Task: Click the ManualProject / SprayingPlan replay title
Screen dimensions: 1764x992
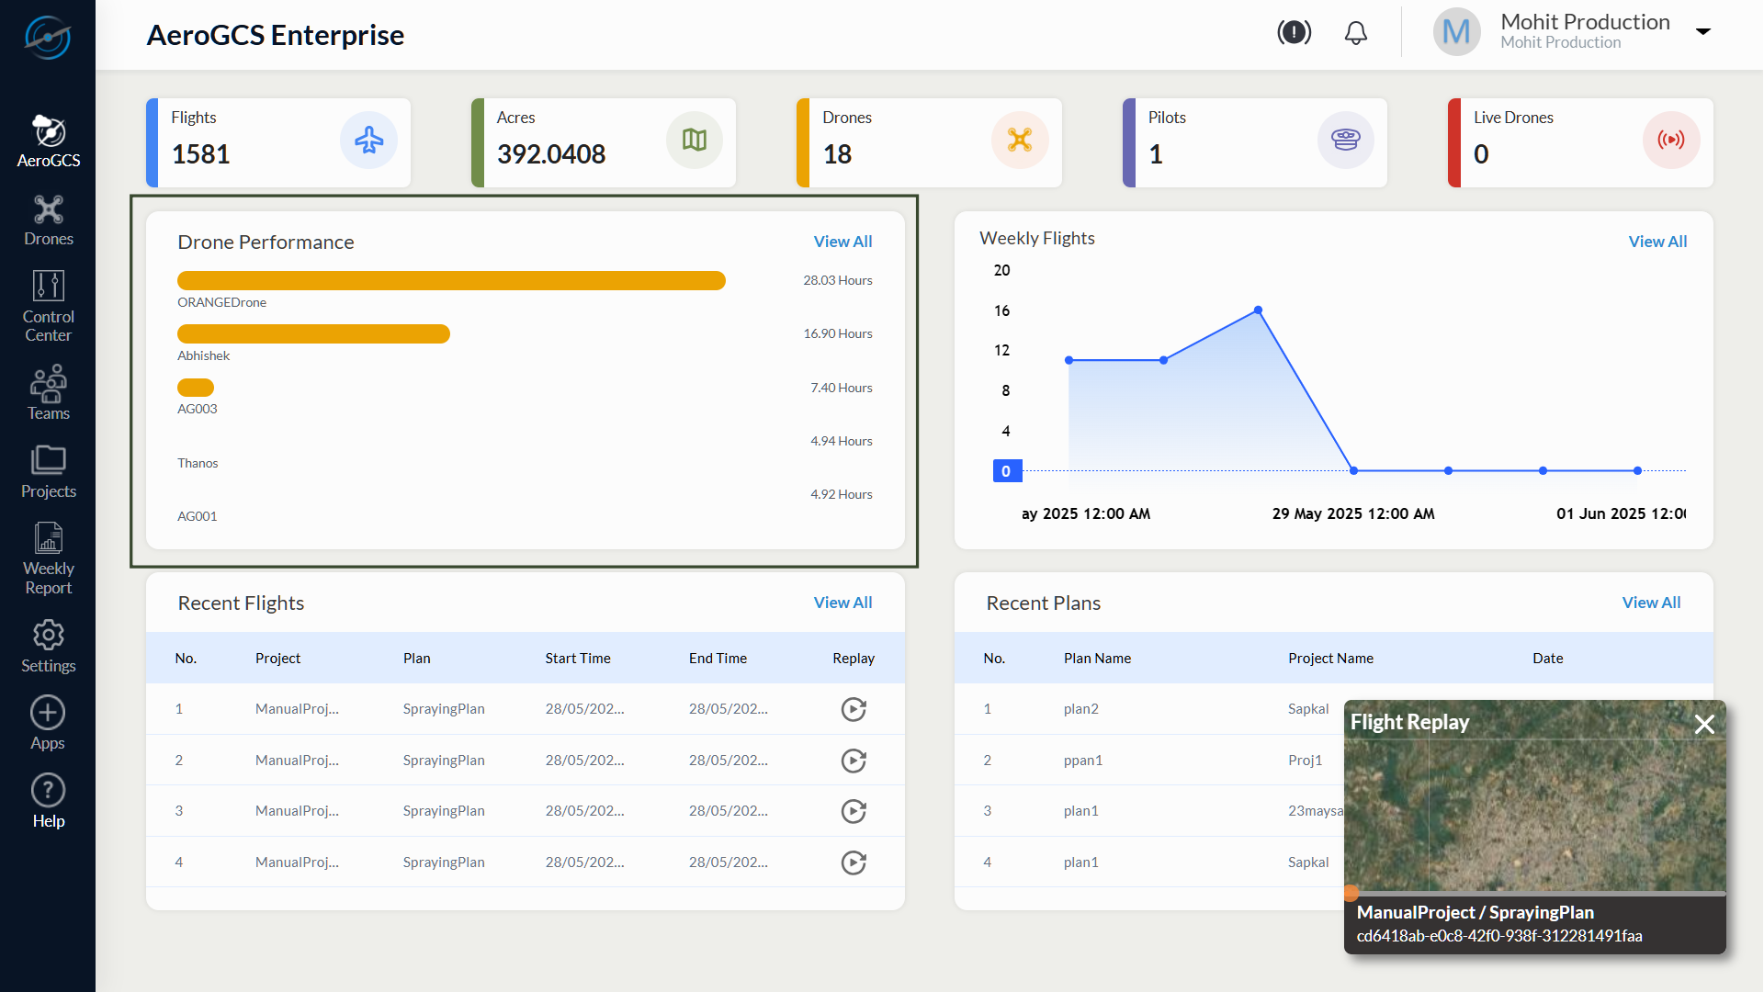Action: [1475, 912]
